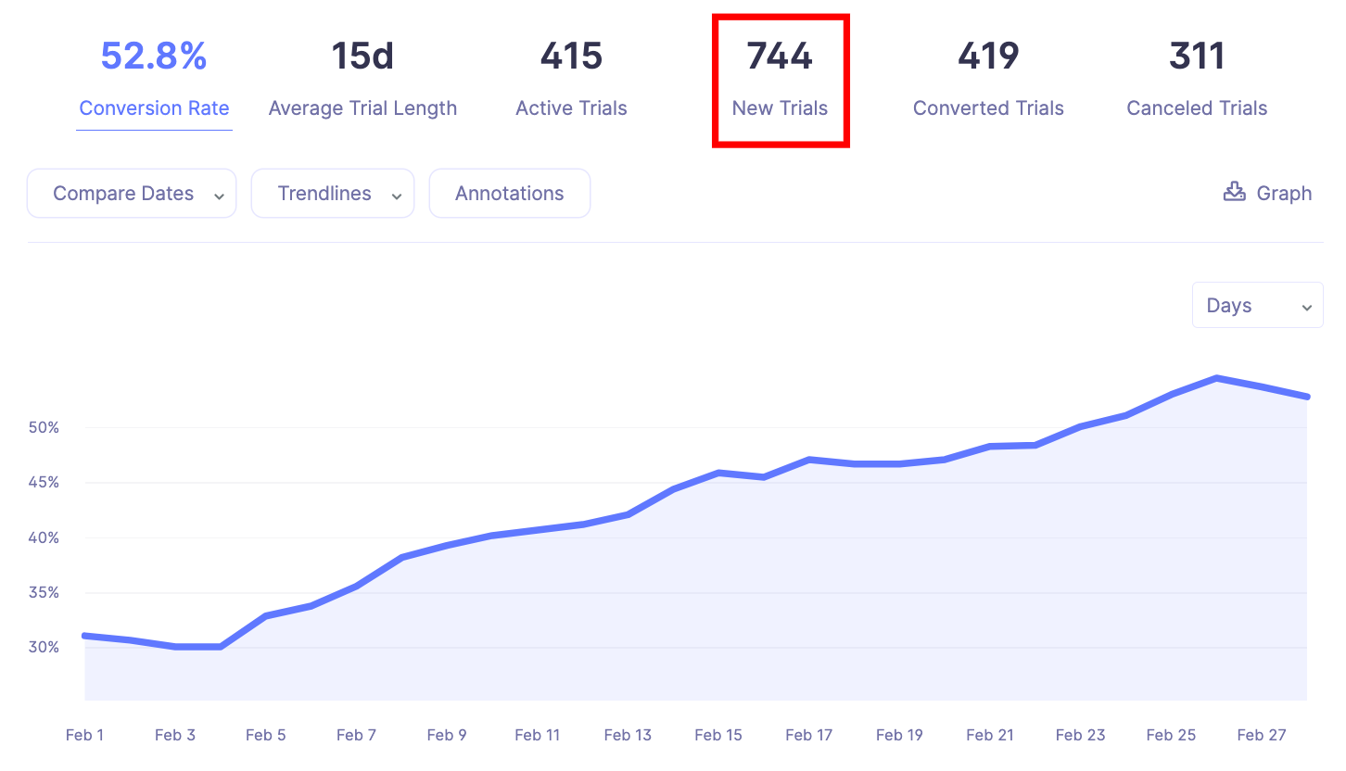Expand the Trendlines dropdown
The height and width of the screenshot is (771, 1346).
[x=332, y=194]
